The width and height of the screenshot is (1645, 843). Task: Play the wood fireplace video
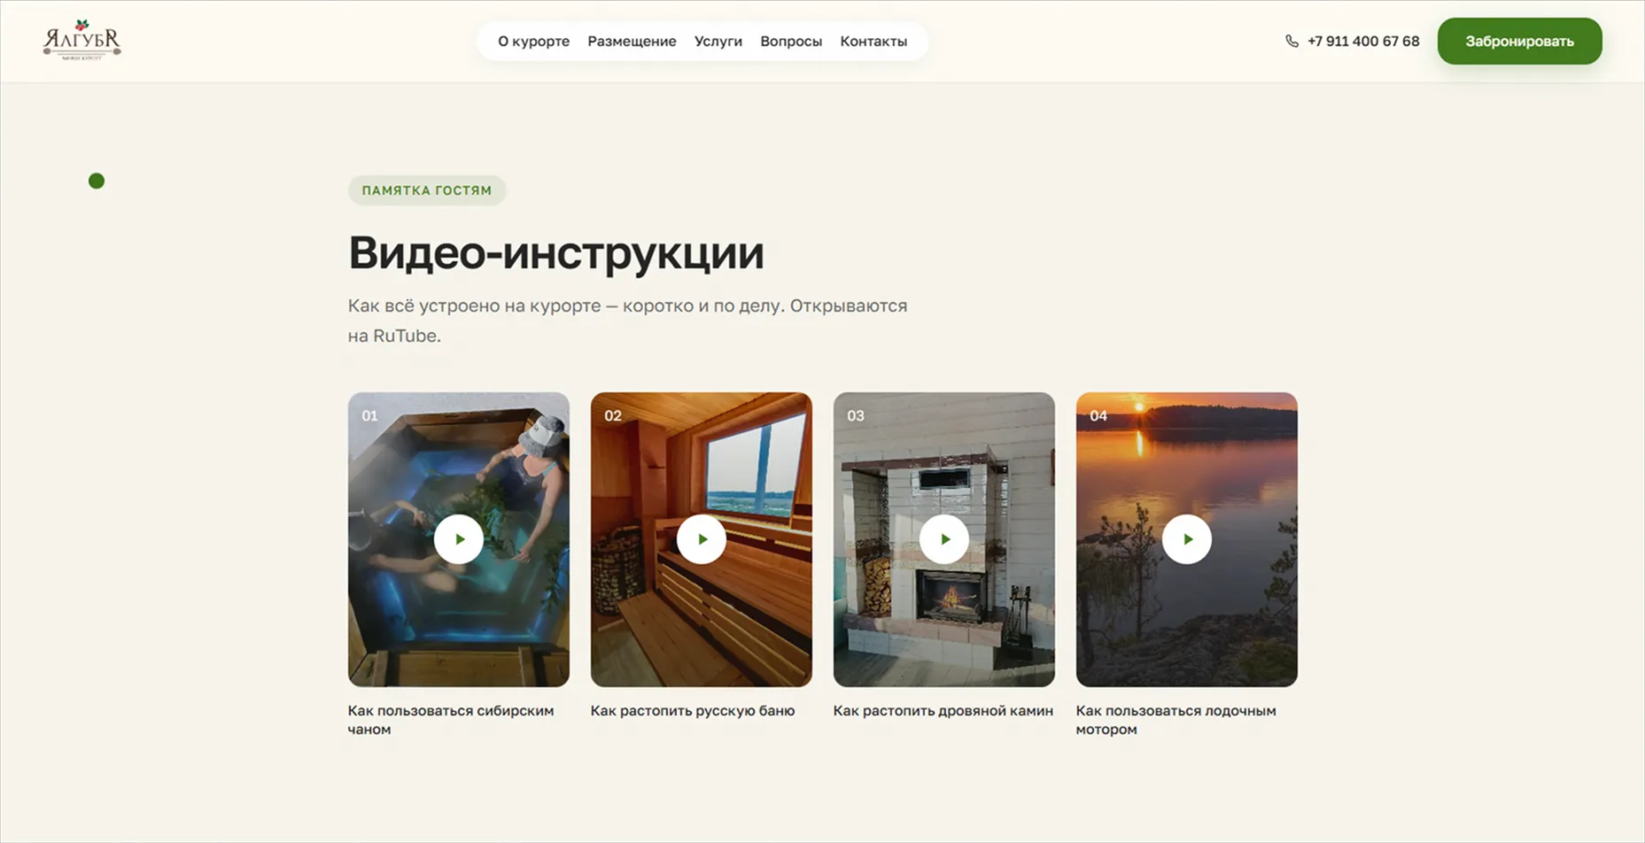click(x=944, y=539)
